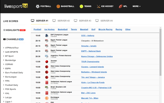164x103 pixels.
Task: Click the livesport24 logo
Action: [16, 6]
